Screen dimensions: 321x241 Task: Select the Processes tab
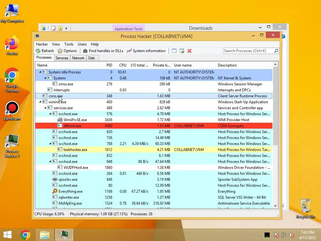pyautogui.click(x=44, y=58)
